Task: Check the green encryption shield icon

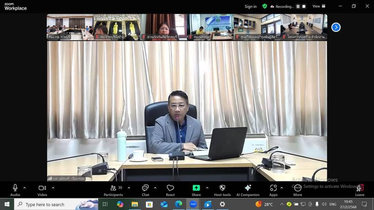Action: click(265, 6)
